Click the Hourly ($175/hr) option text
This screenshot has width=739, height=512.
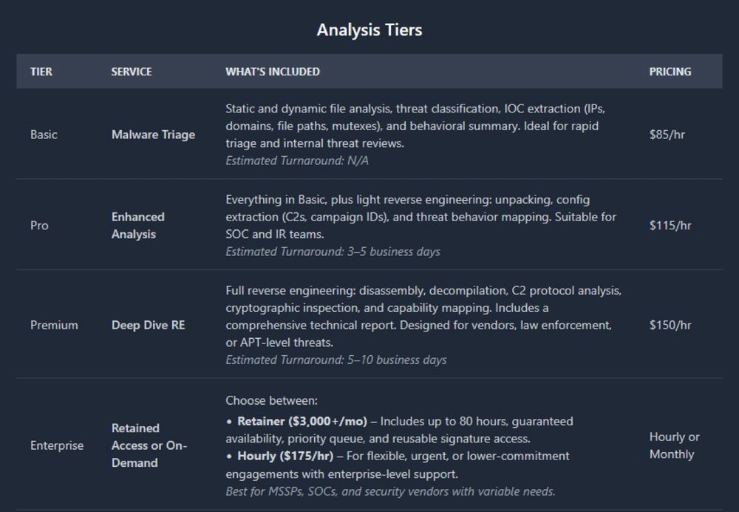(x=285, y=457)
